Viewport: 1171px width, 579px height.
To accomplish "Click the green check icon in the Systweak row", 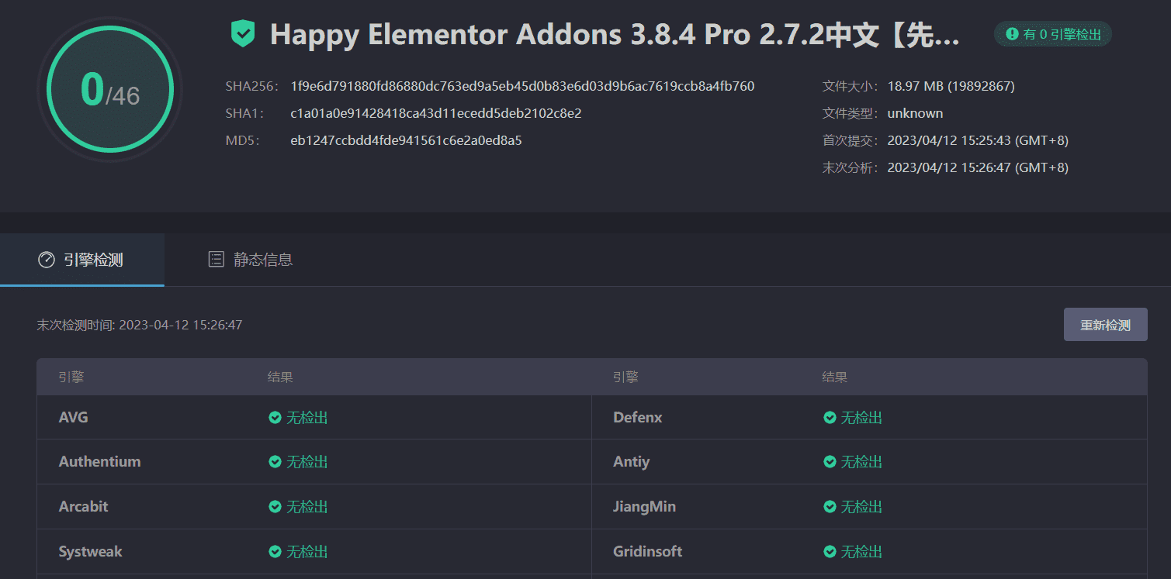I will (275, 552).
